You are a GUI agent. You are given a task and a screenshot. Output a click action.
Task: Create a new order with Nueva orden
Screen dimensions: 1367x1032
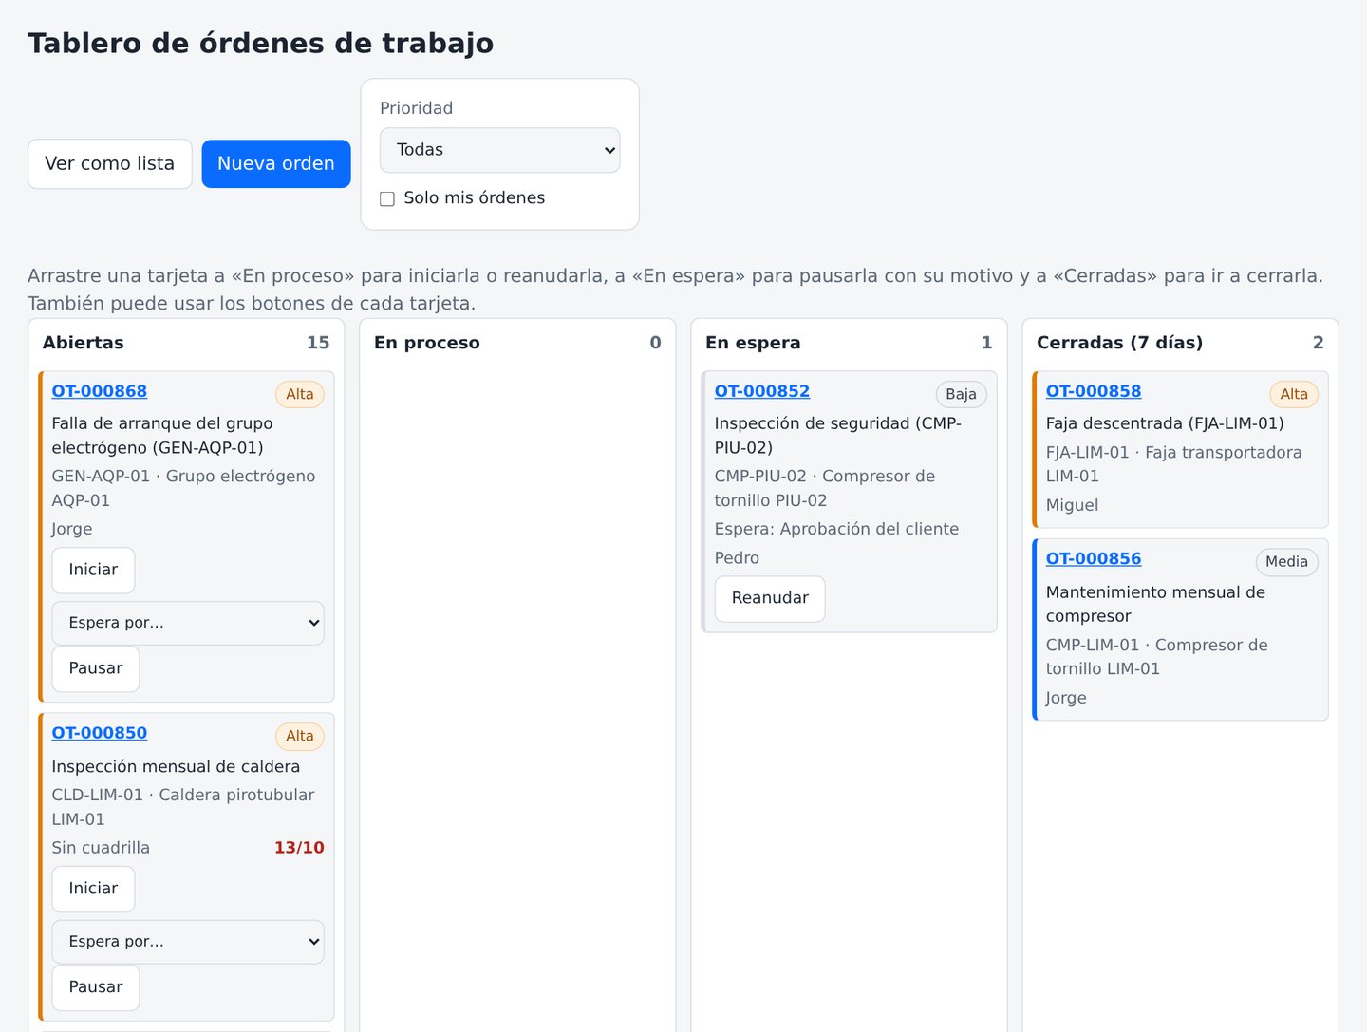(x=276, y=163)
